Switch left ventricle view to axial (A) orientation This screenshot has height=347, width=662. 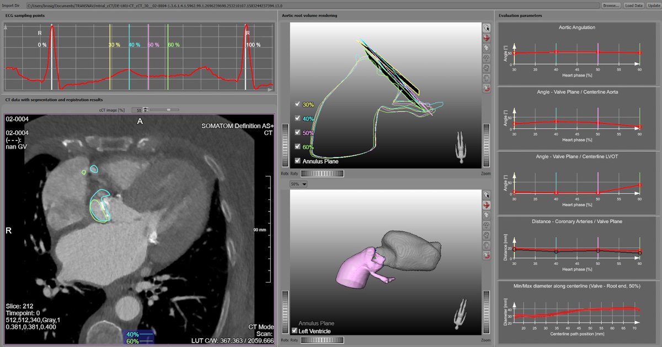[486, 225]
